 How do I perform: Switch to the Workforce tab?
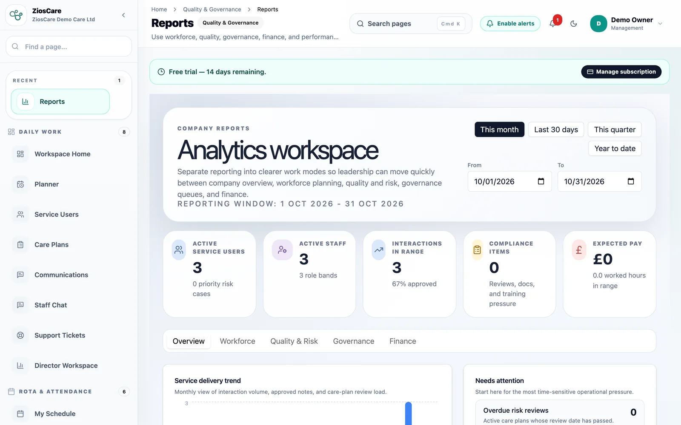pos(237,341)
